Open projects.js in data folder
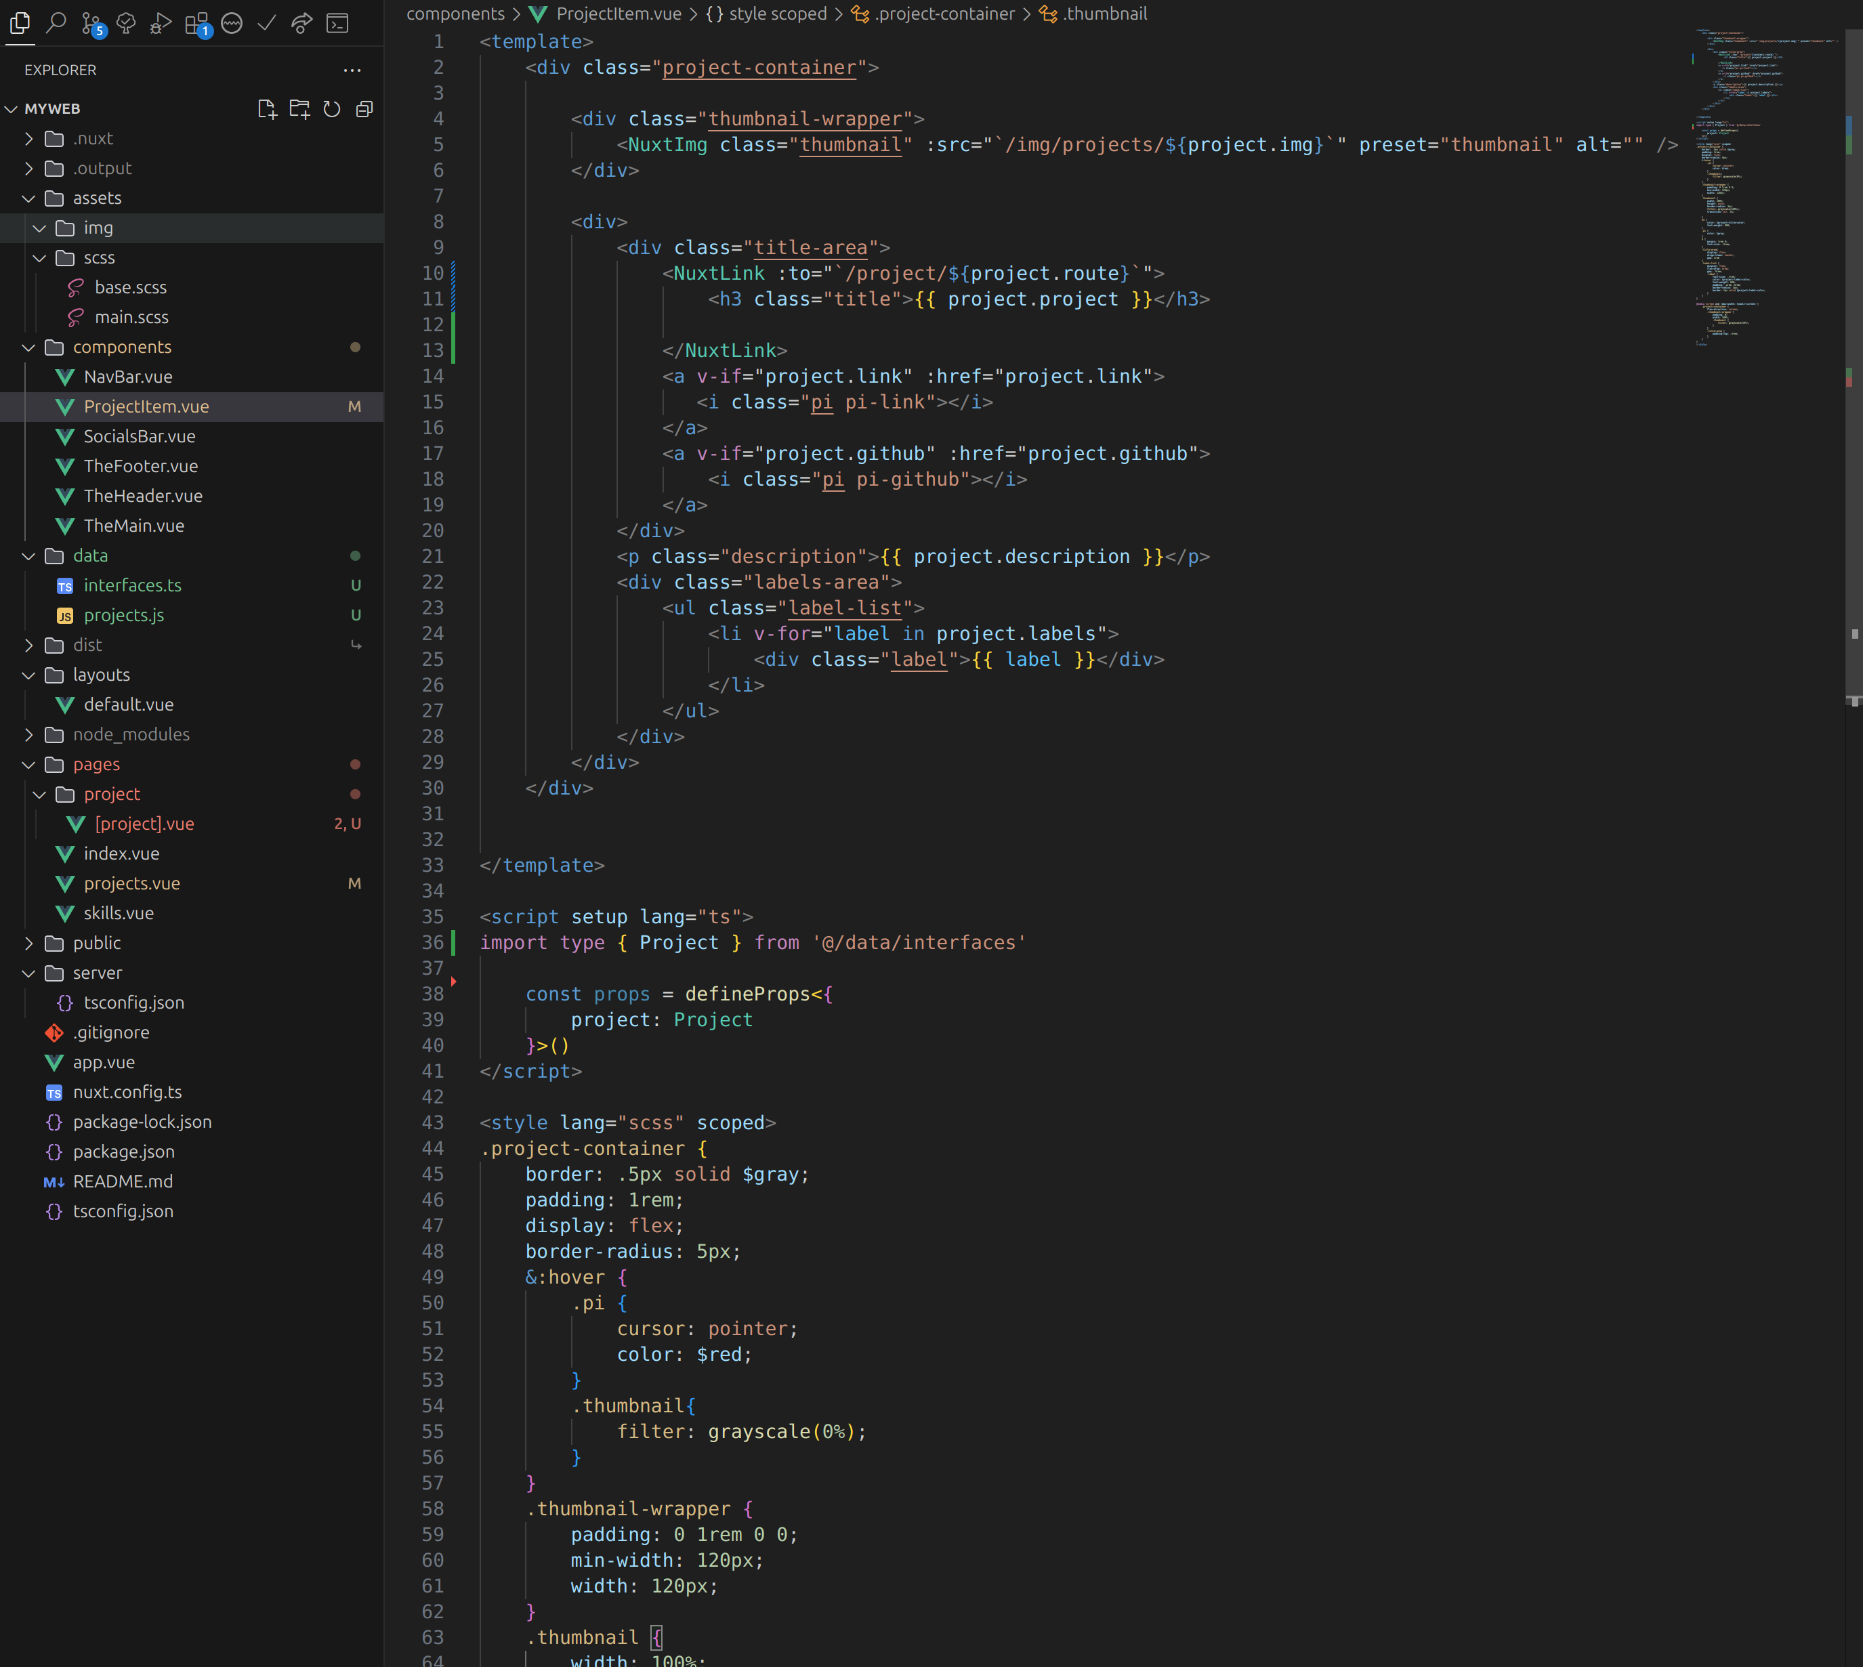Image resolution: width=1863 pixels, height=1667 pixels. 124,616
